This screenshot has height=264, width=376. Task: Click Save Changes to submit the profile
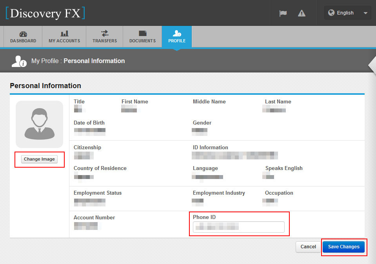343,247
